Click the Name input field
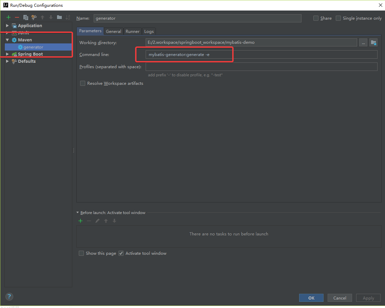This screenshot has height=308, width=385. pos(197,18)
